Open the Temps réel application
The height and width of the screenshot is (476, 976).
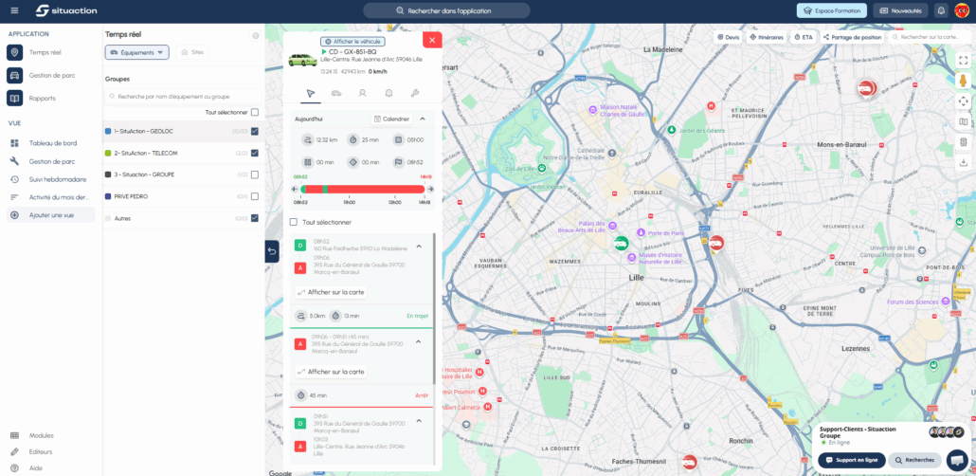click(x=45, y=53)
